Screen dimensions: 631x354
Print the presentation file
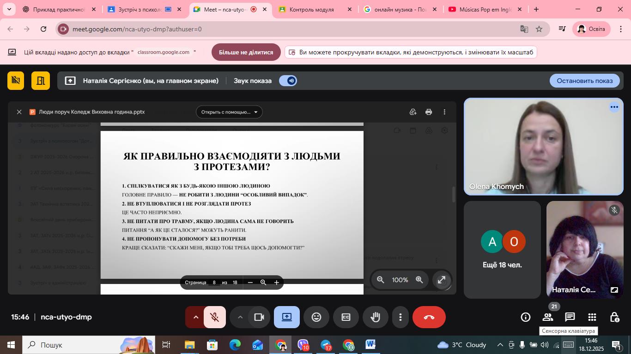coord(429,112)
